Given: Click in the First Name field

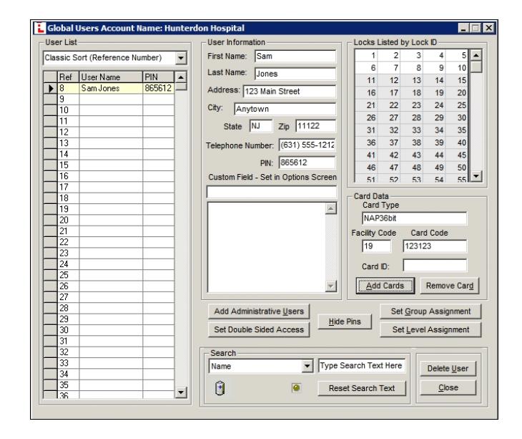Looking at the screenshot, I should click(x=295, y=57).
